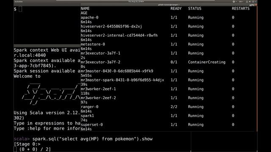Click the 6m14s age under apache-0

[86, 22]
